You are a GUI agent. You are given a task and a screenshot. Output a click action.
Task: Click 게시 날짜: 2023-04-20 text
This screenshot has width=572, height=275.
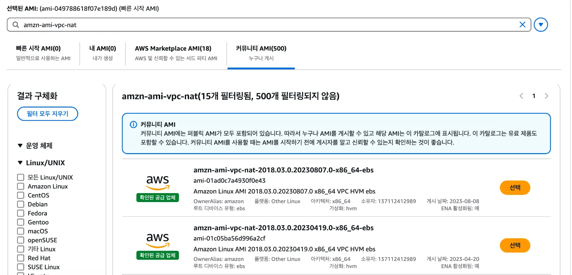pyautogui.click(x=453, y=259)
